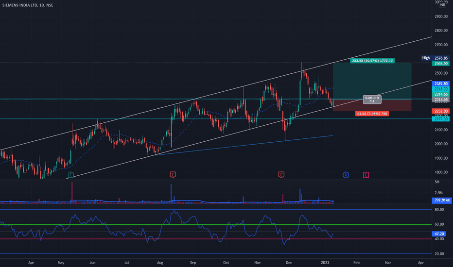Click the 2022 year label on time axis

[x=325, y=263]
